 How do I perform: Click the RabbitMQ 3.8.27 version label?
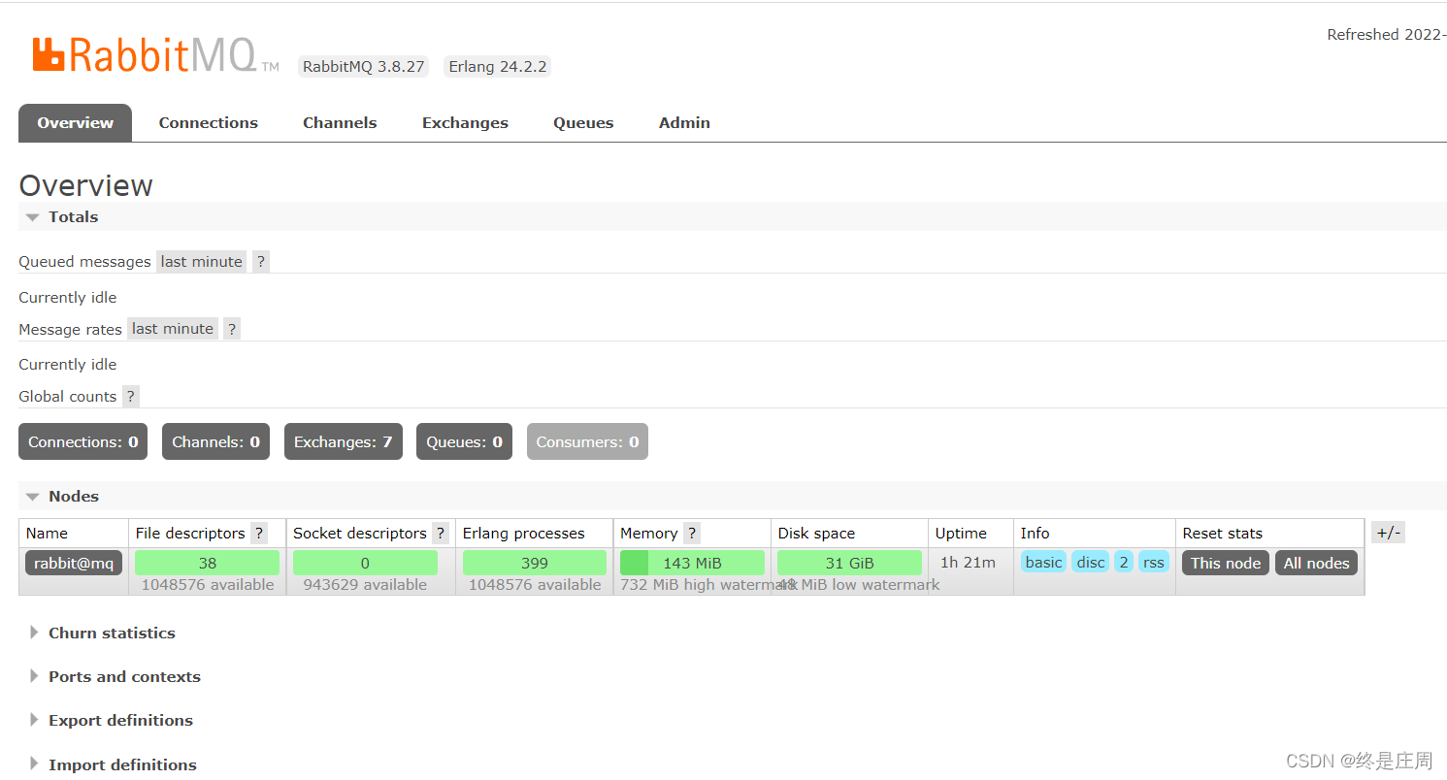click(364, 67)
